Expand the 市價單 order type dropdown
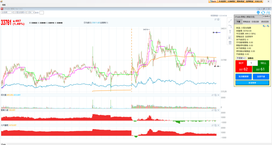 pyautogui.click(x=240, y=58)
